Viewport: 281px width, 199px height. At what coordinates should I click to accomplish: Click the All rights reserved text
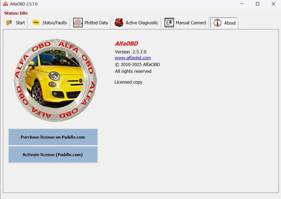click(133, 71)
